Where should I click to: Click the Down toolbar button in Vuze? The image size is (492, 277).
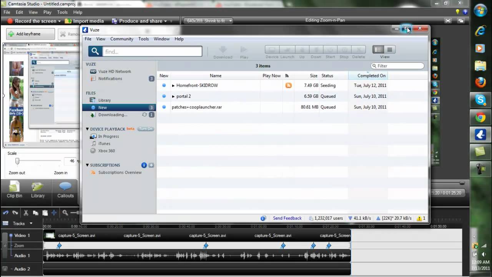point(316,50)
